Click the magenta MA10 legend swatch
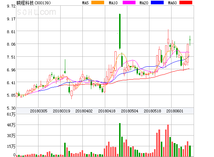The width and height of the screenshot is (214, 157). (129, 2)
